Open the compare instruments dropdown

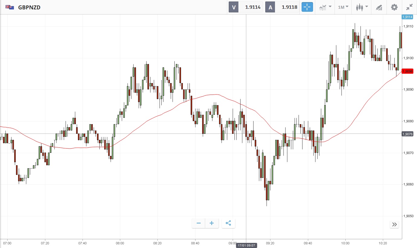[325, 7]
